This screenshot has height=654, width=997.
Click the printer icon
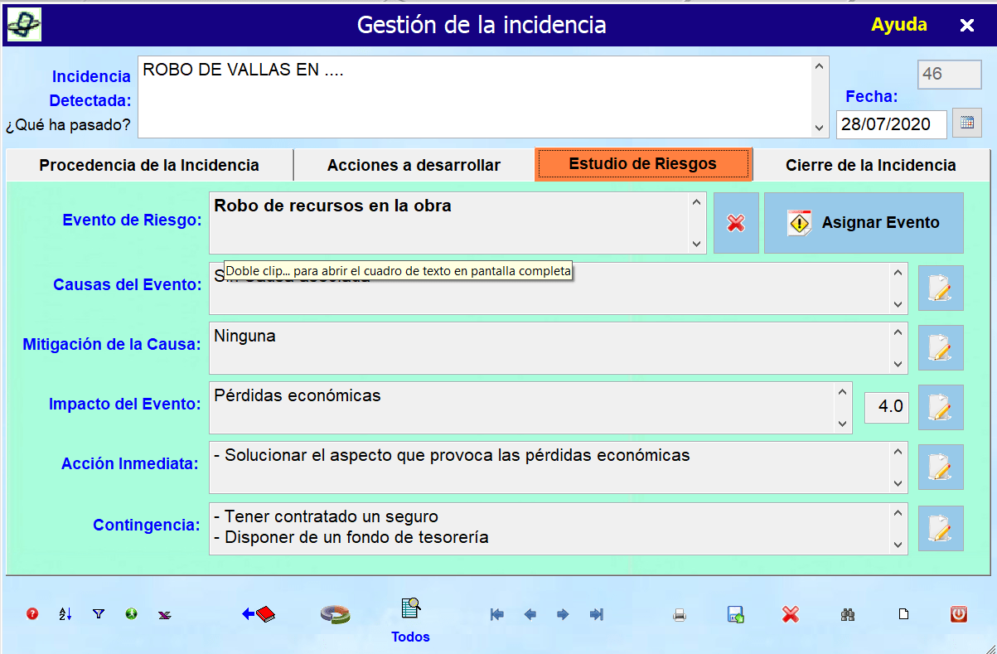[x=680, y=615]
